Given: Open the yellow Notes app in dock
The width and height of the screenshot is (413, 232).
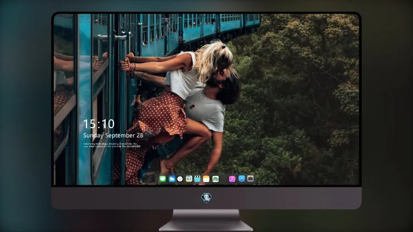Looking at the screenshot, I should coord(206,179).
